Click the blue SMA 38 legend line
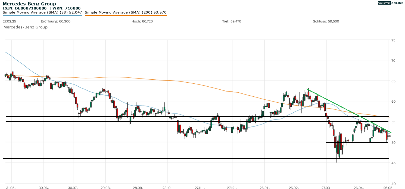 coord(42,15)
